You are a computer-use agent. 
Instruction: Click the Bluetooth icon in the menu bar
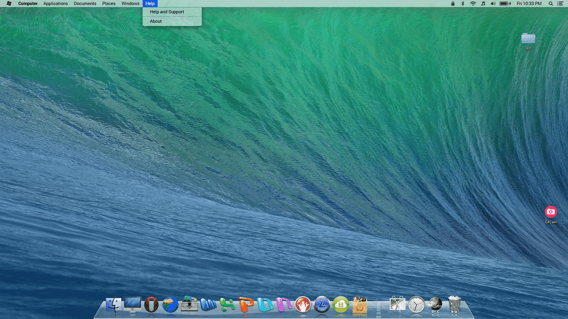coord(462,3)
